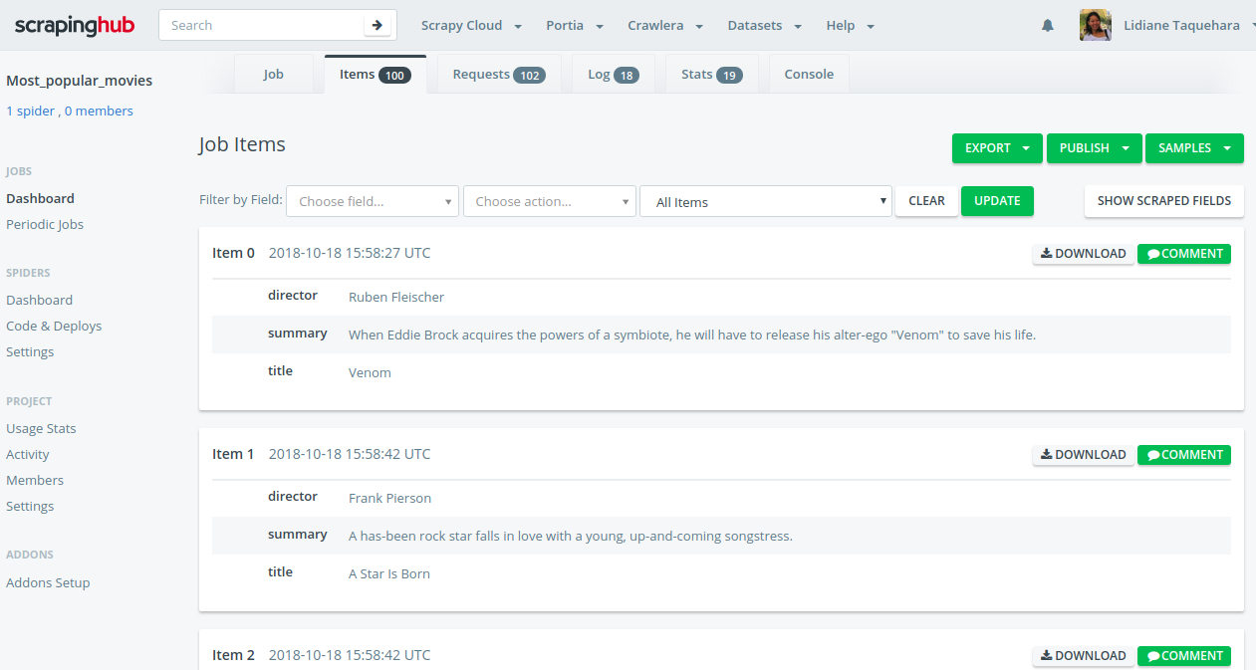The image size is (1256, 670).
Task: Open the Most_popular_movies project title
Action: pyautogui.click(x=80, y=81)
